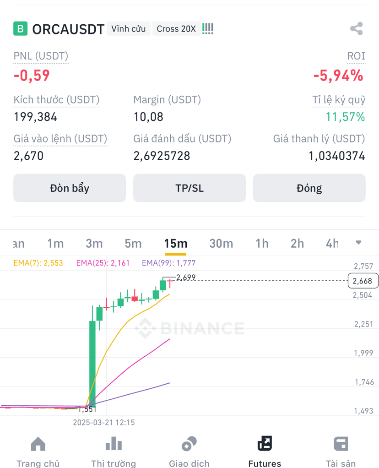The image size is (379, 468).
Task: Tap the green B buy-side badge
Action: tap(20, 29)
